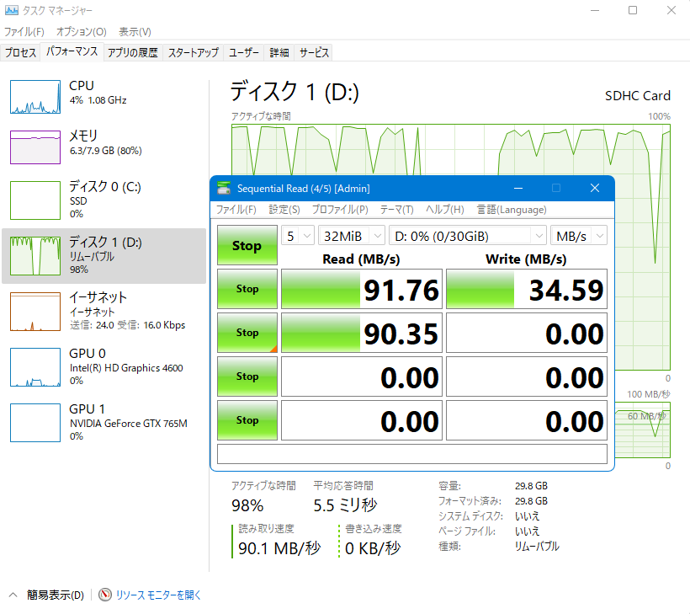Select ディスク 1 (D:) removable entry
Screen dimensions: 690x614
pyautogui.click(x=103, y=256)
